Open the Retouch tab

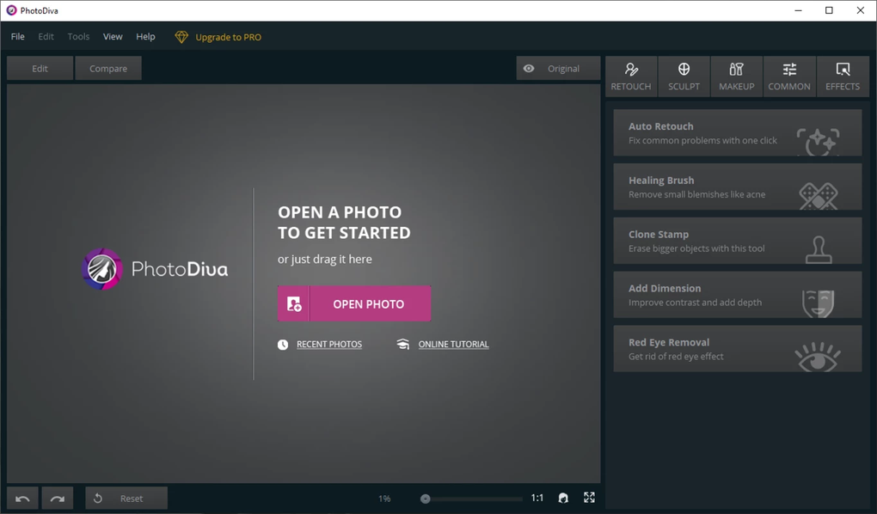pos(631,76)
